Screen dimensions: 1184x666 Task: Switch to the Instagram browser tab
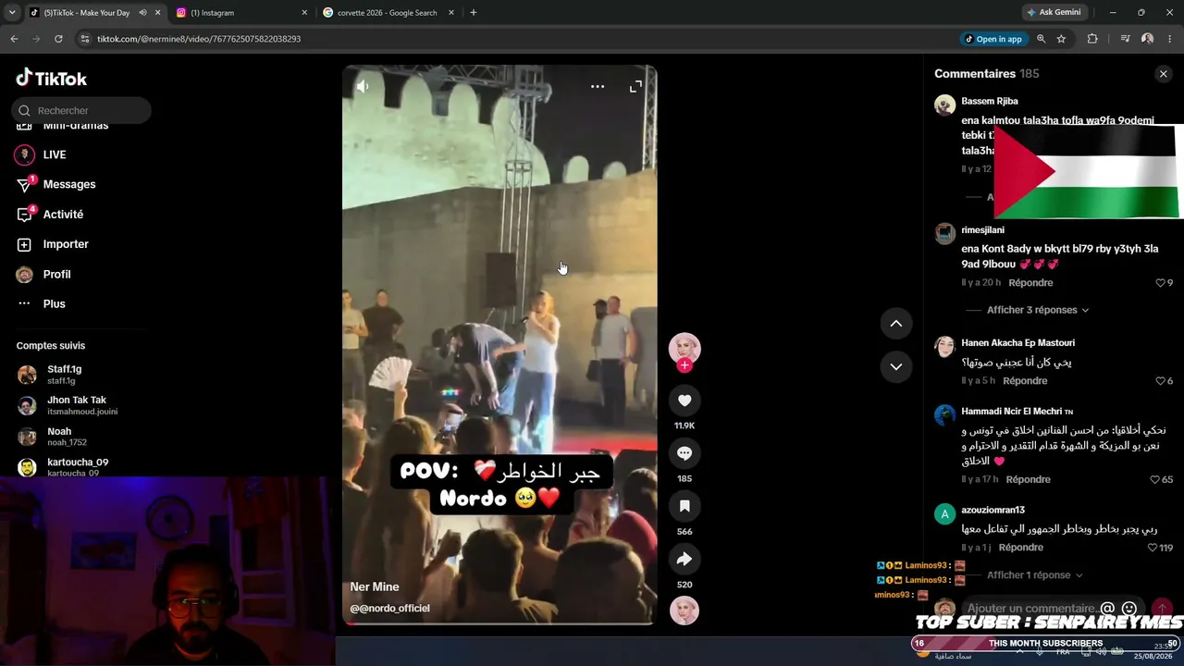pyautogui.click(x=242, y=13)
